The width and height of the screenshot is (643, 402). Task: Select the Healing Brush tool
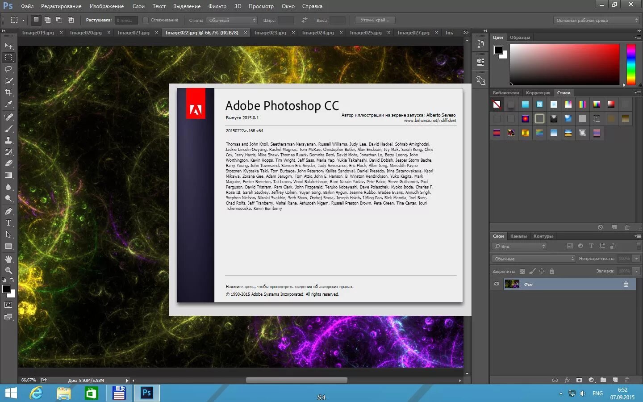pos(8,117)
